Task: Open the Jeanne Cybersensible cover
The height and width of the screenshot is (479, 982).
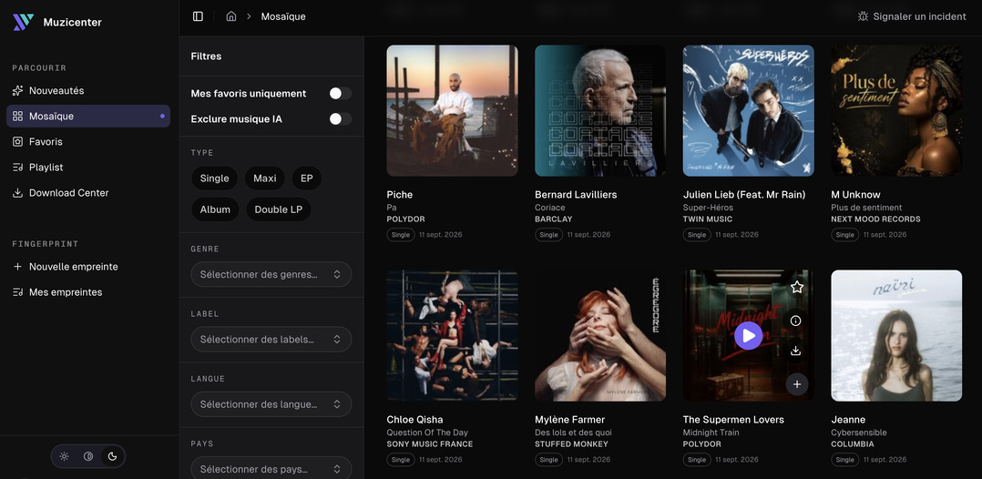Action: point(896,336)
